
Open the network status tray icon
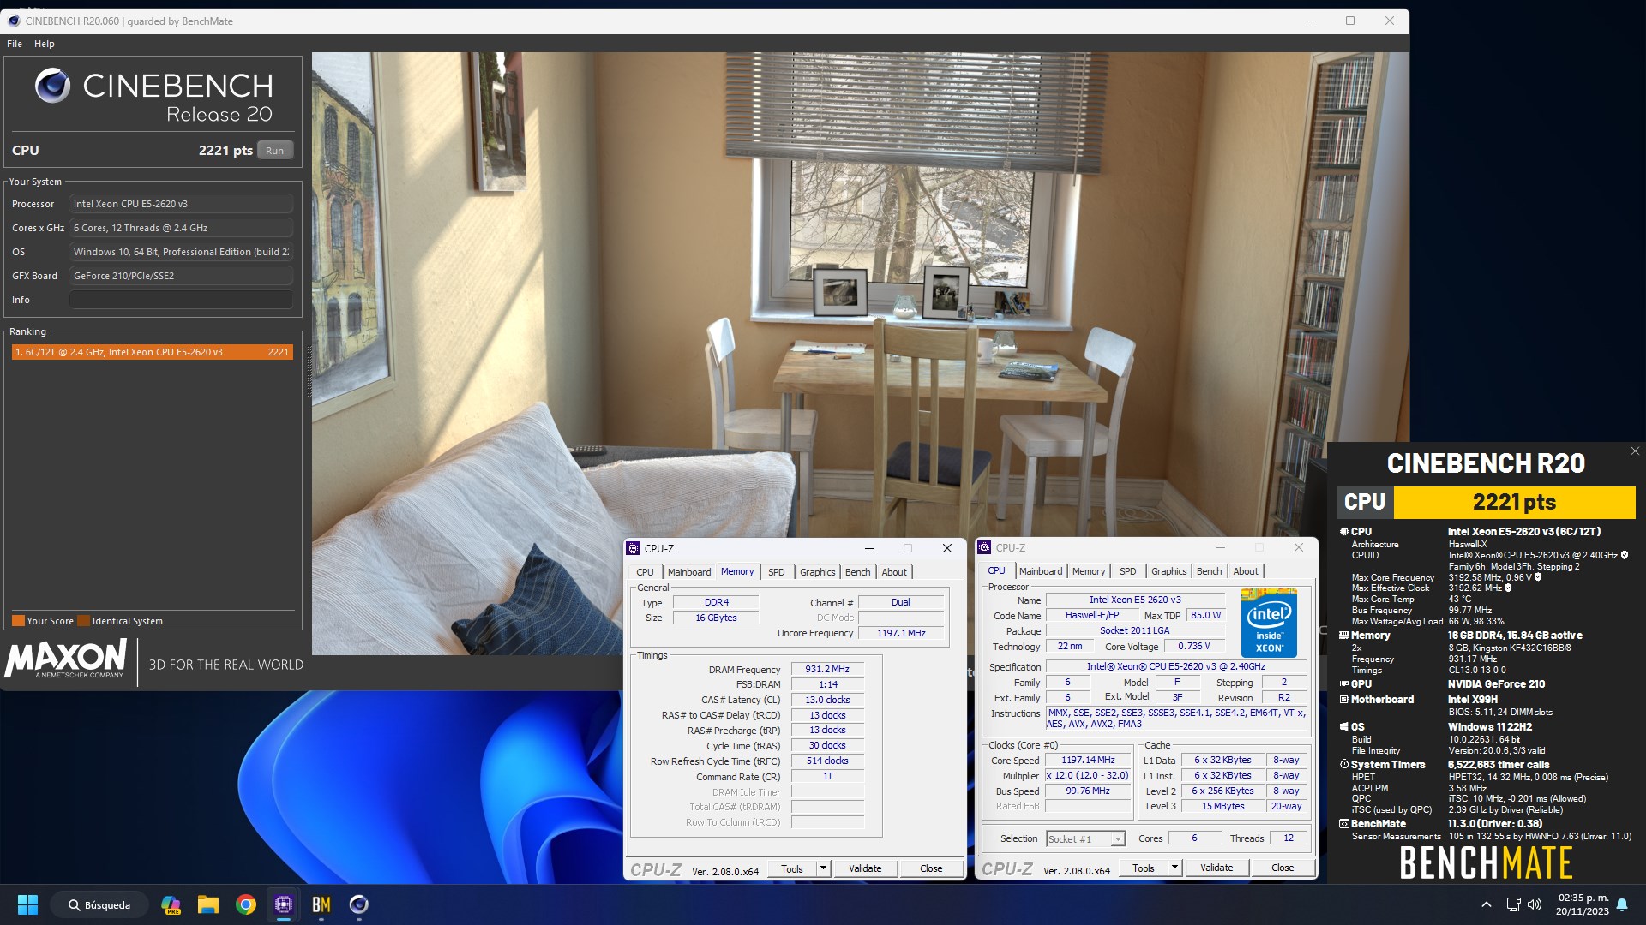[1513, 904]
